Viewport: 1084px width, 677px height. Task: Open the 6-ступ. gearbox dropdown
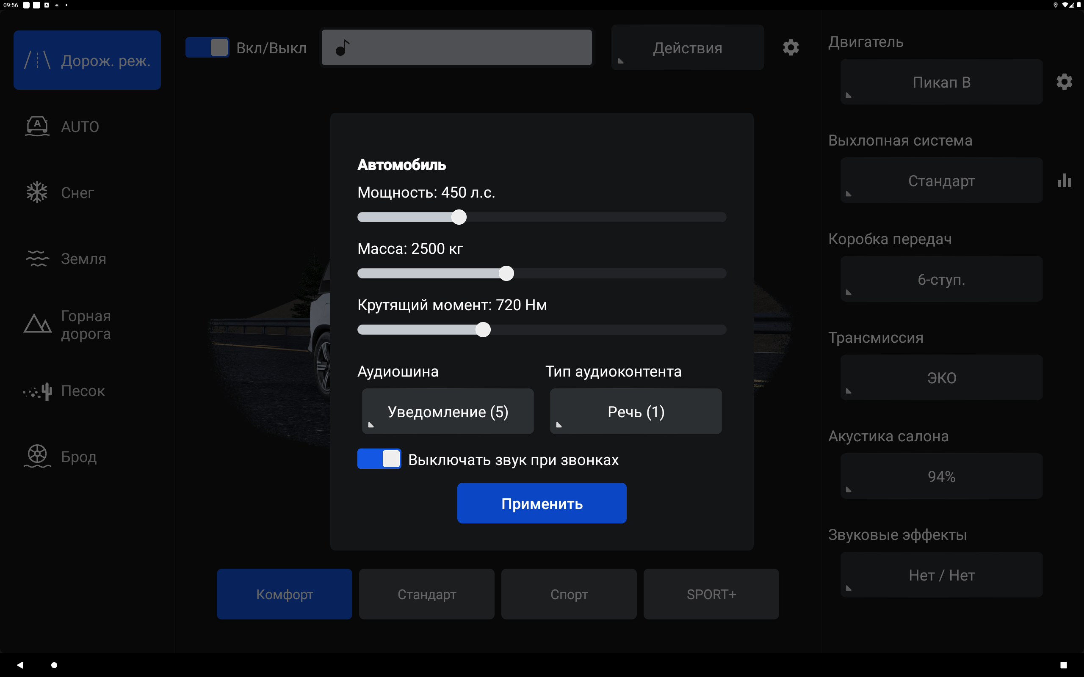[x=941, y=279]
